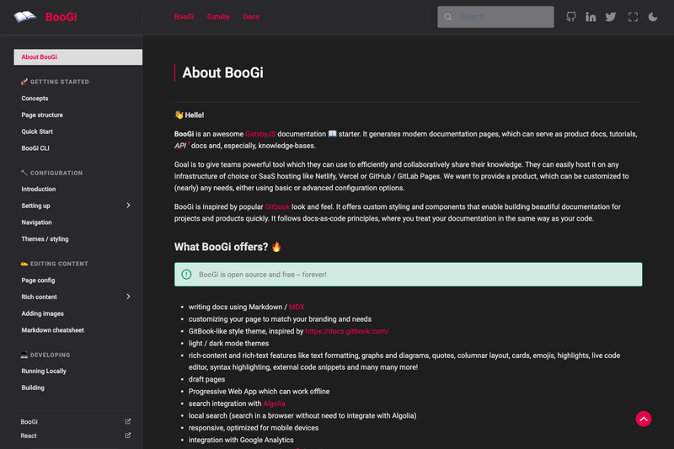Open the Gatsby header menu item
The image size is (674, 449).
(x=218, y=17)
